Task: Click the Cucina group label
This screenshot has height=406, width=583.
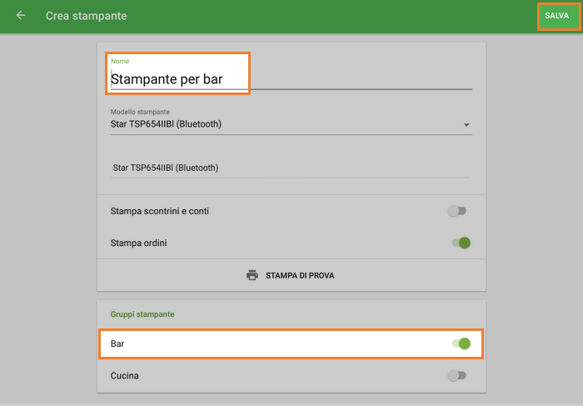Action: point(125,376)
